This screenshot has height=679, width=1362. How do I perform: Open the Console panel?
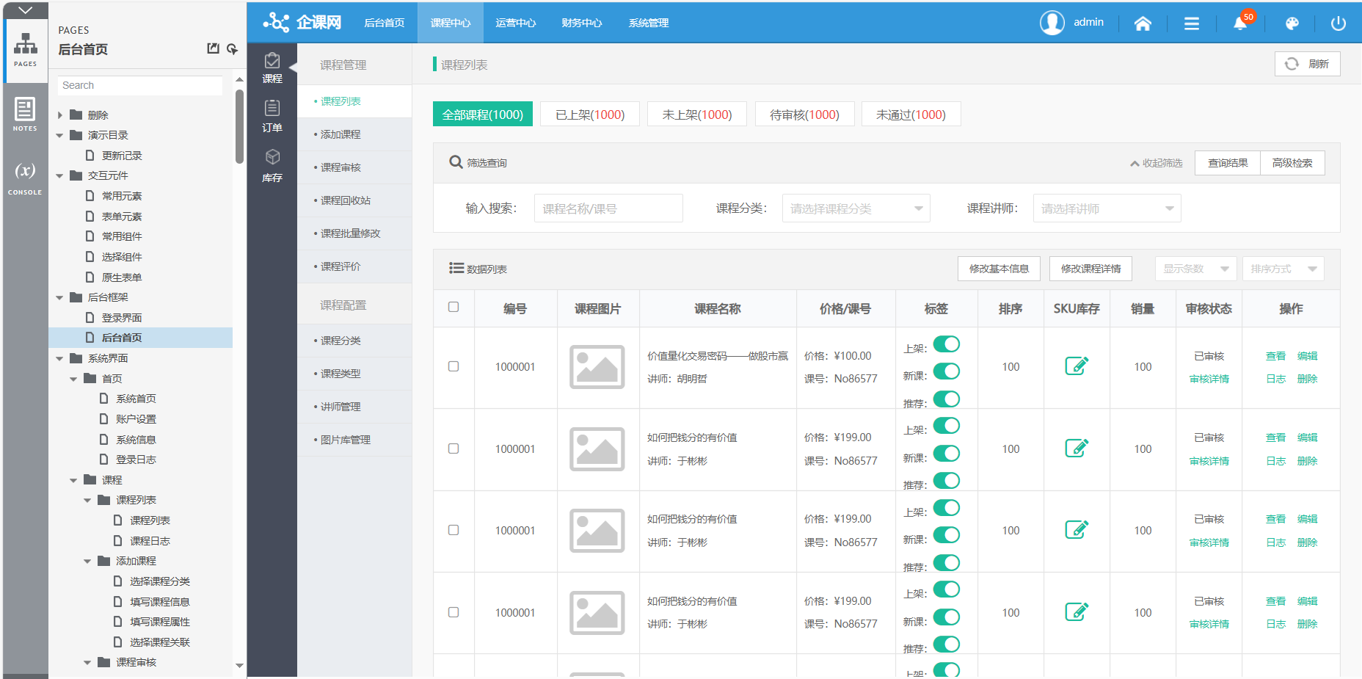pos(25,177)
